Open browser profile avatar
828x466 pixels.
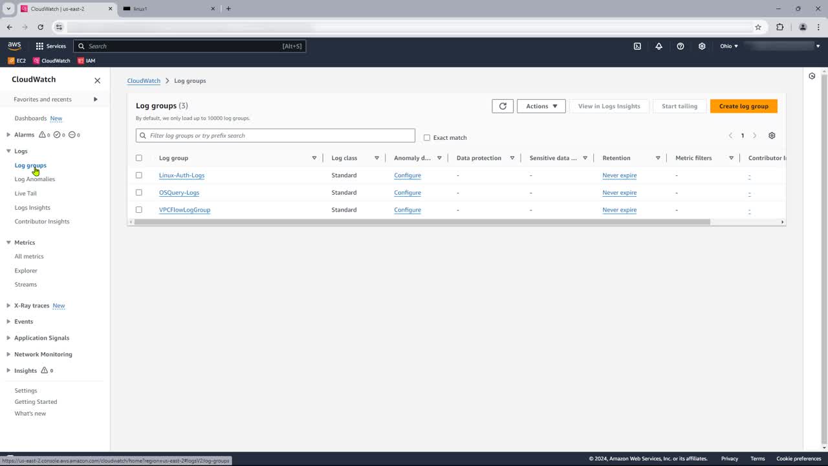click(803, 27)
